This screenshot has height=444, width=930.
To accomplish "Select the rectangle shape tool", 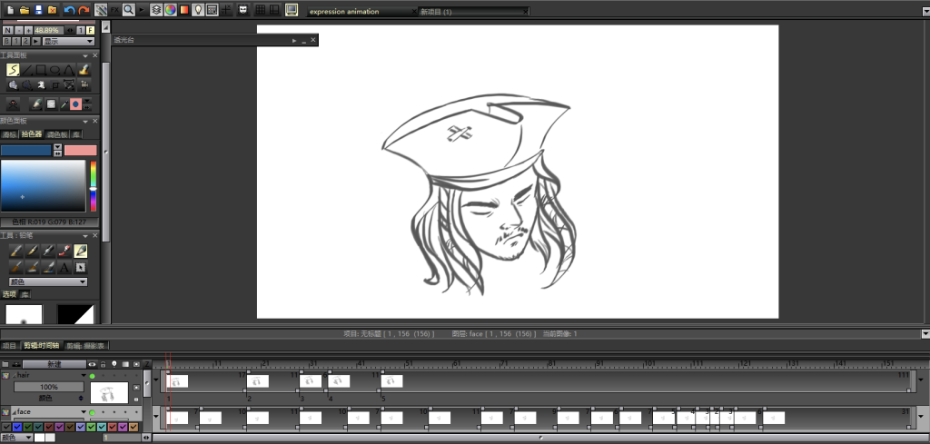I will [x=41, y=70].
